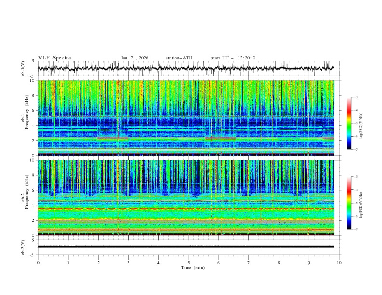Click the VLF Spectra title text
The width and height of the screenshot is (382, 295).
point(55,58)
